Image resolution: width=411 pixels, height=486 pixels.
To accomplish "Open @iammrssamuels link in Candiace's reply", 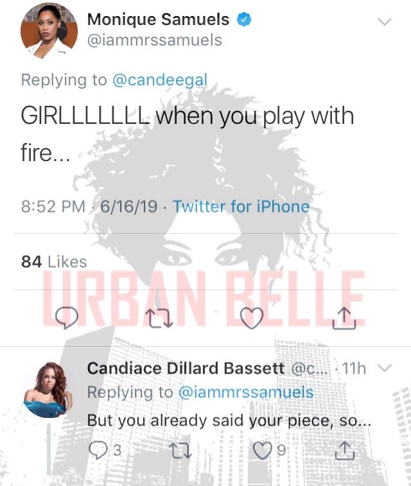I will pos(246,392).
